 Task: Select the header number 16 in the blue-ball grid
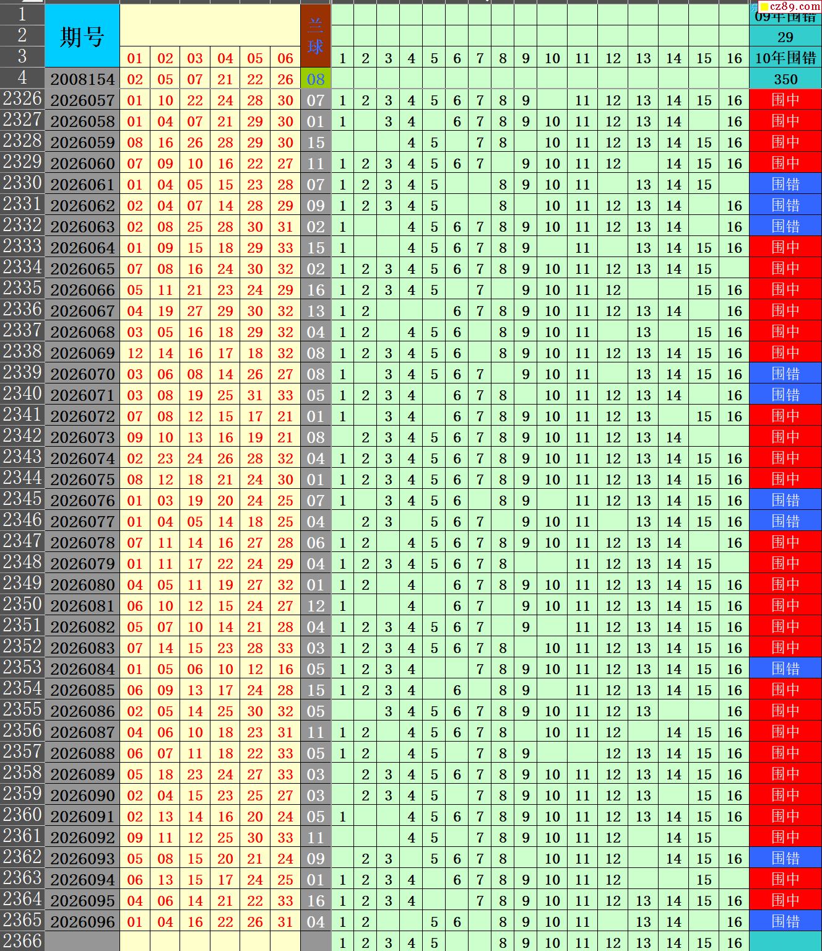(734, 58)
